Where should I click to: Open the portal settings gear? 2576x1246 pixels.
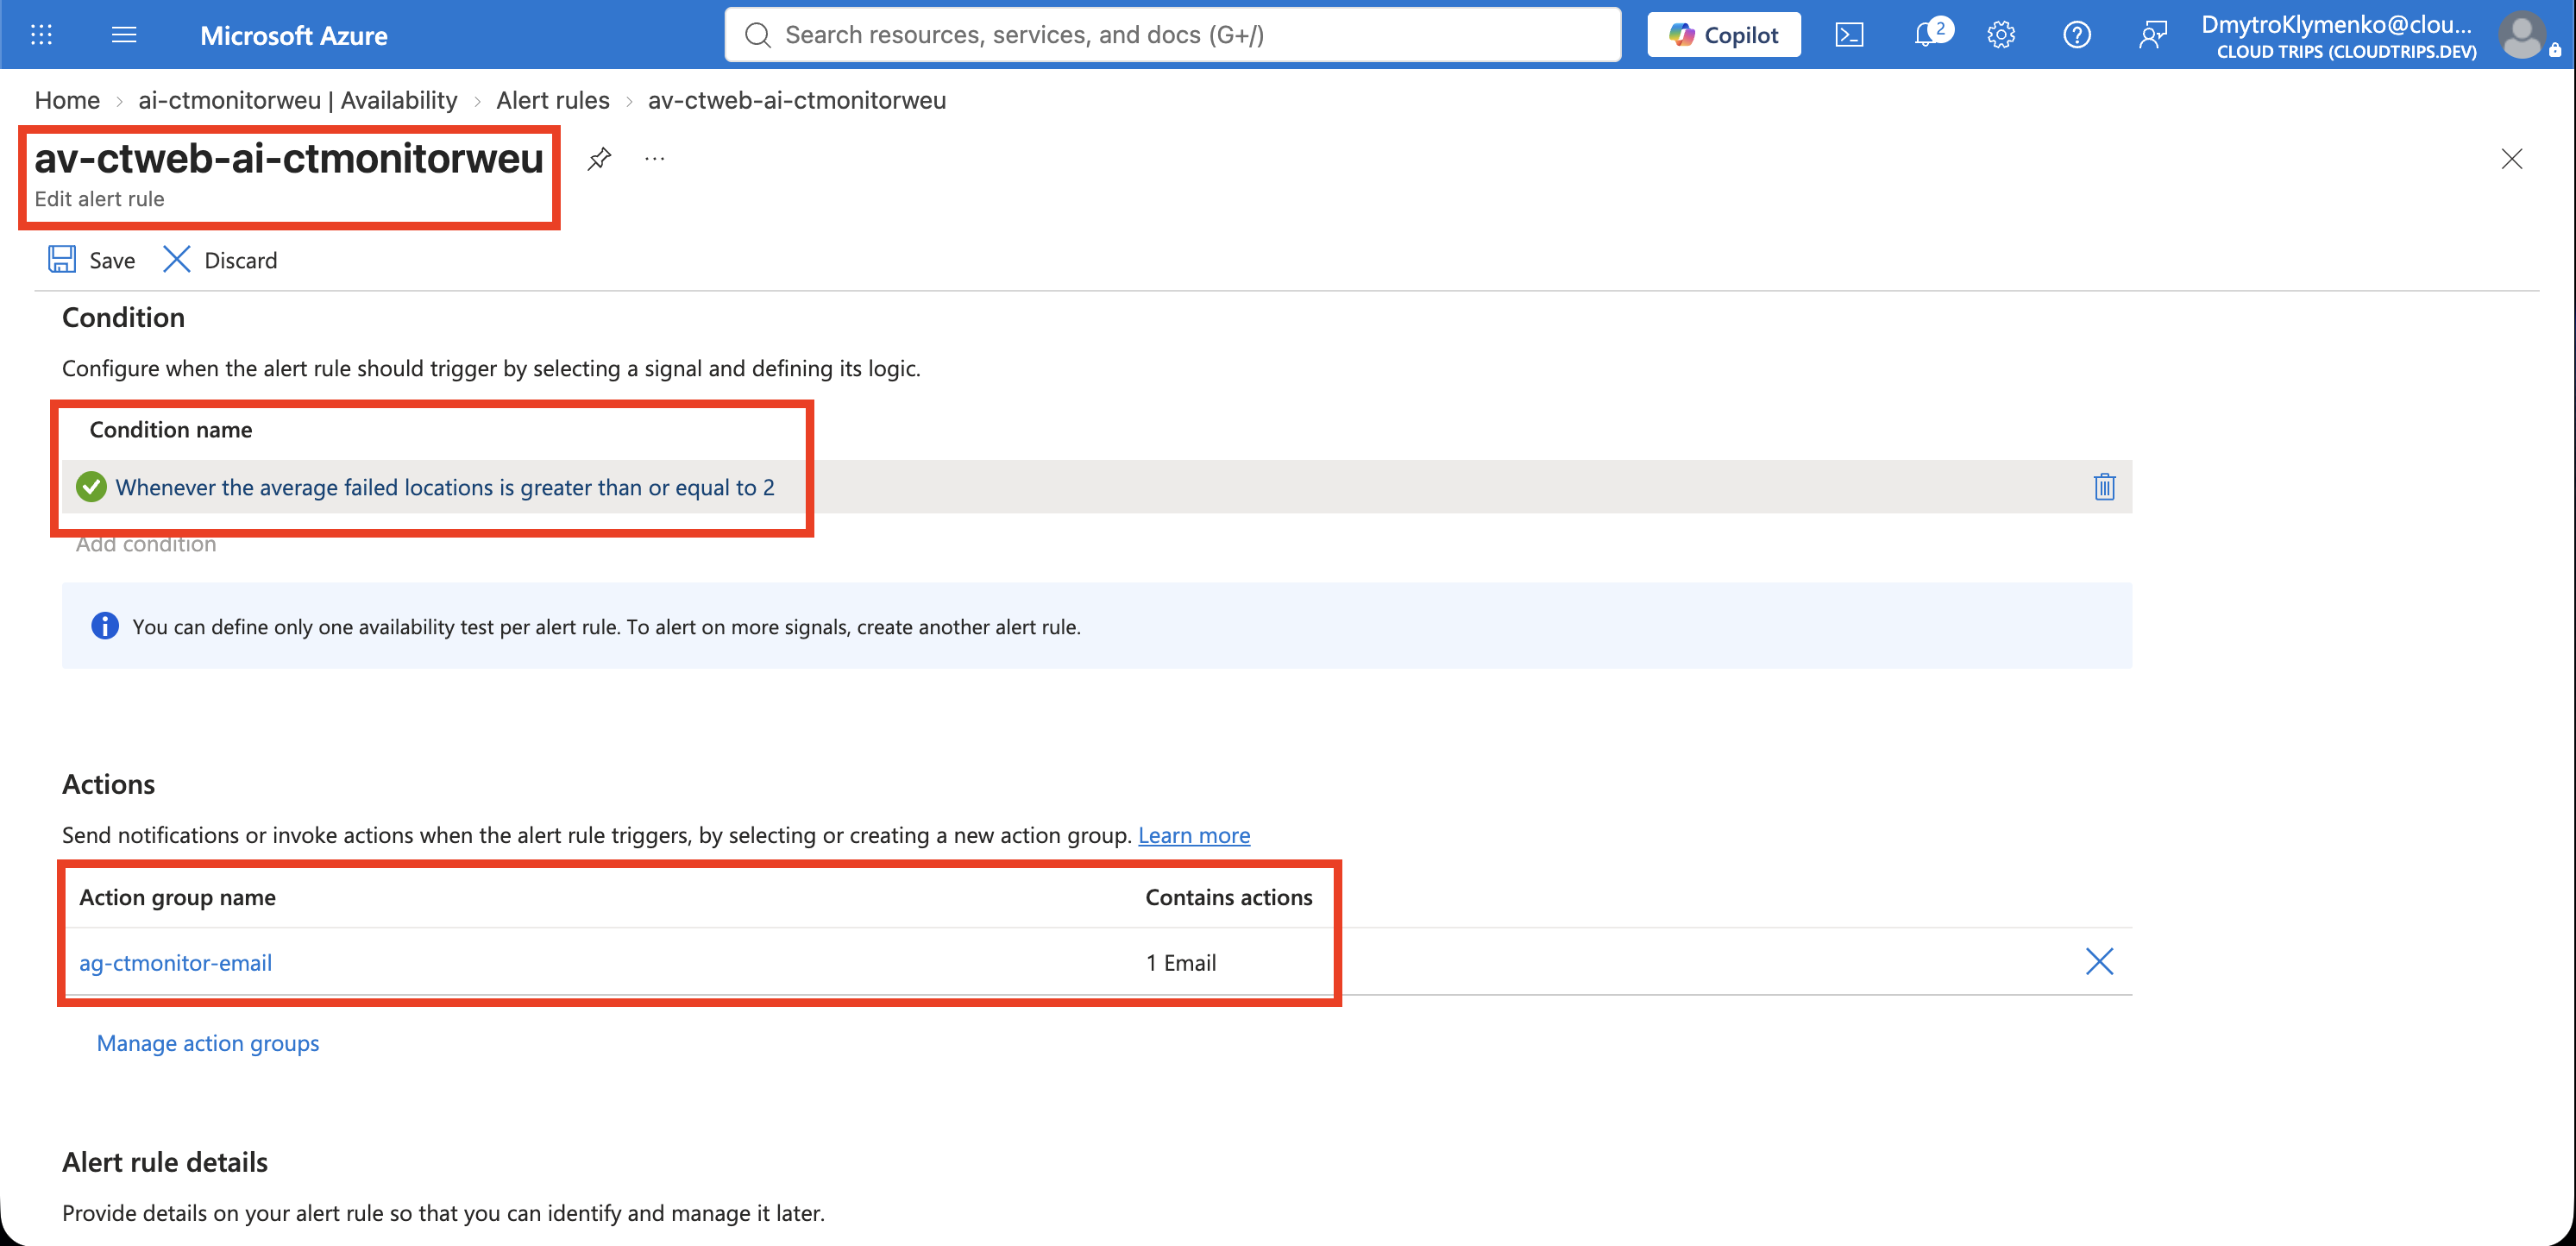pos(2000,35)
